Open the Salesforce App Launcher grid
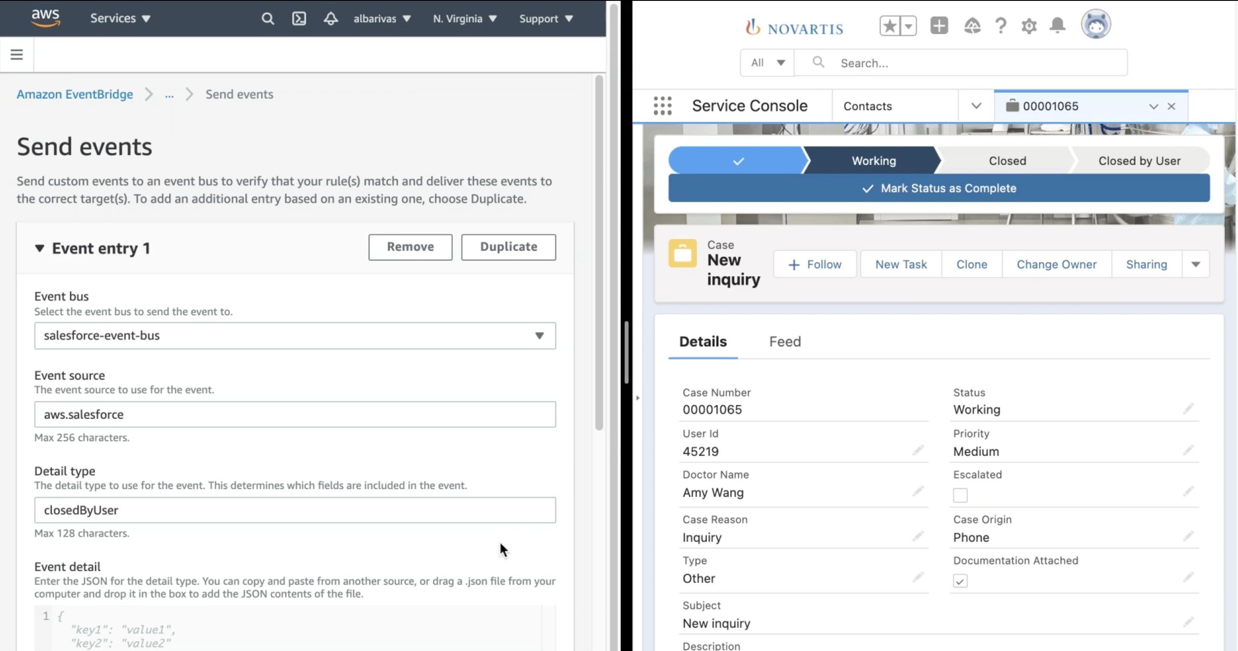 pyautogui.click(x=663, y=106)
